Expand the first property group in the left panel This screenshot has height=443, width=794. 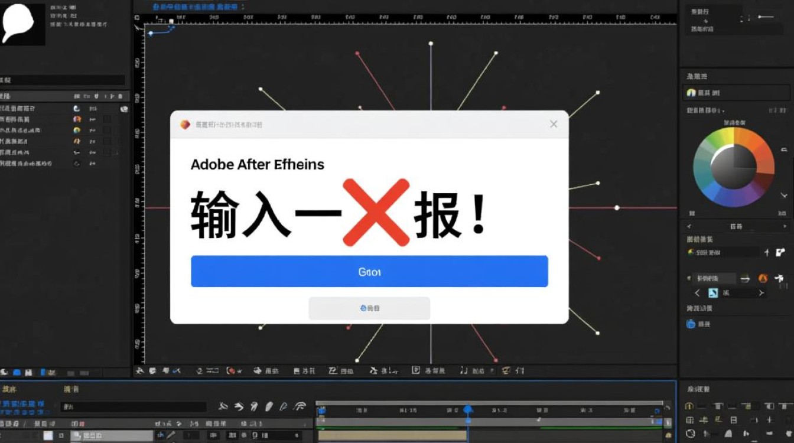4,108
